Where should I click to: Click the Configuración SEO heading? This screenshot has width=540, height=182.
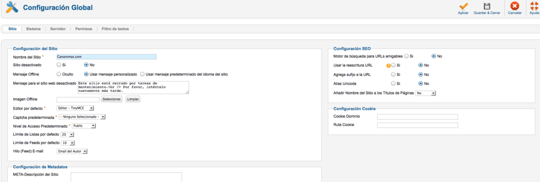click(x=352, y=49)
